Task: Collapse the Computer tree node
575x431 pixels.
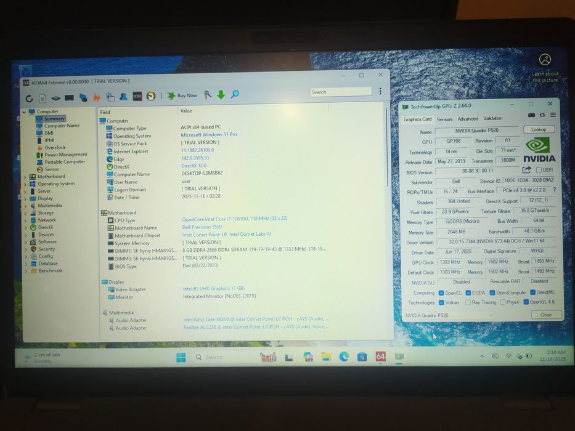Action: pyautogui.click(x=24, y=112)
